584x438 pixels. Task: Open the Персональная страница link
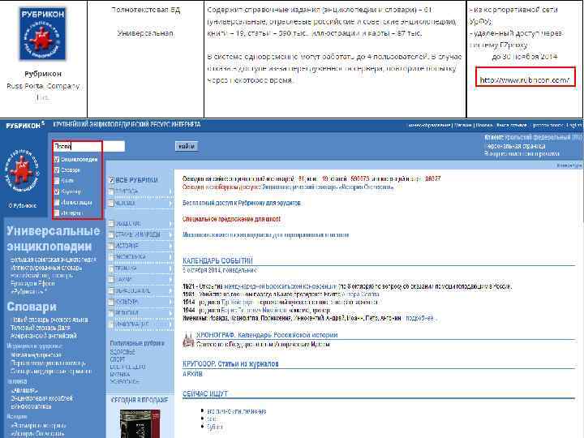point(516,146)
